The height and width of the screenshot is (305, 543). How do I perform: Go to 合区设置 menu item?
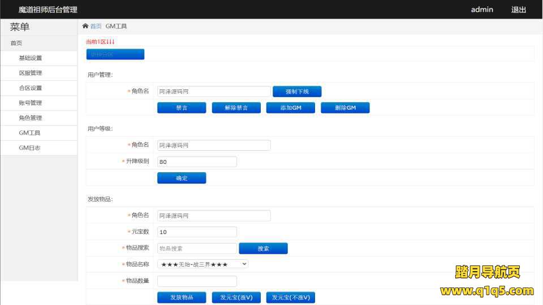click(x=31, y=88)
